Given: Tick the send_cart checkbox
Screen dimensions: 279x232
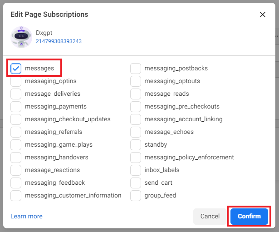Looking at the screenshot, I should 135,183.
